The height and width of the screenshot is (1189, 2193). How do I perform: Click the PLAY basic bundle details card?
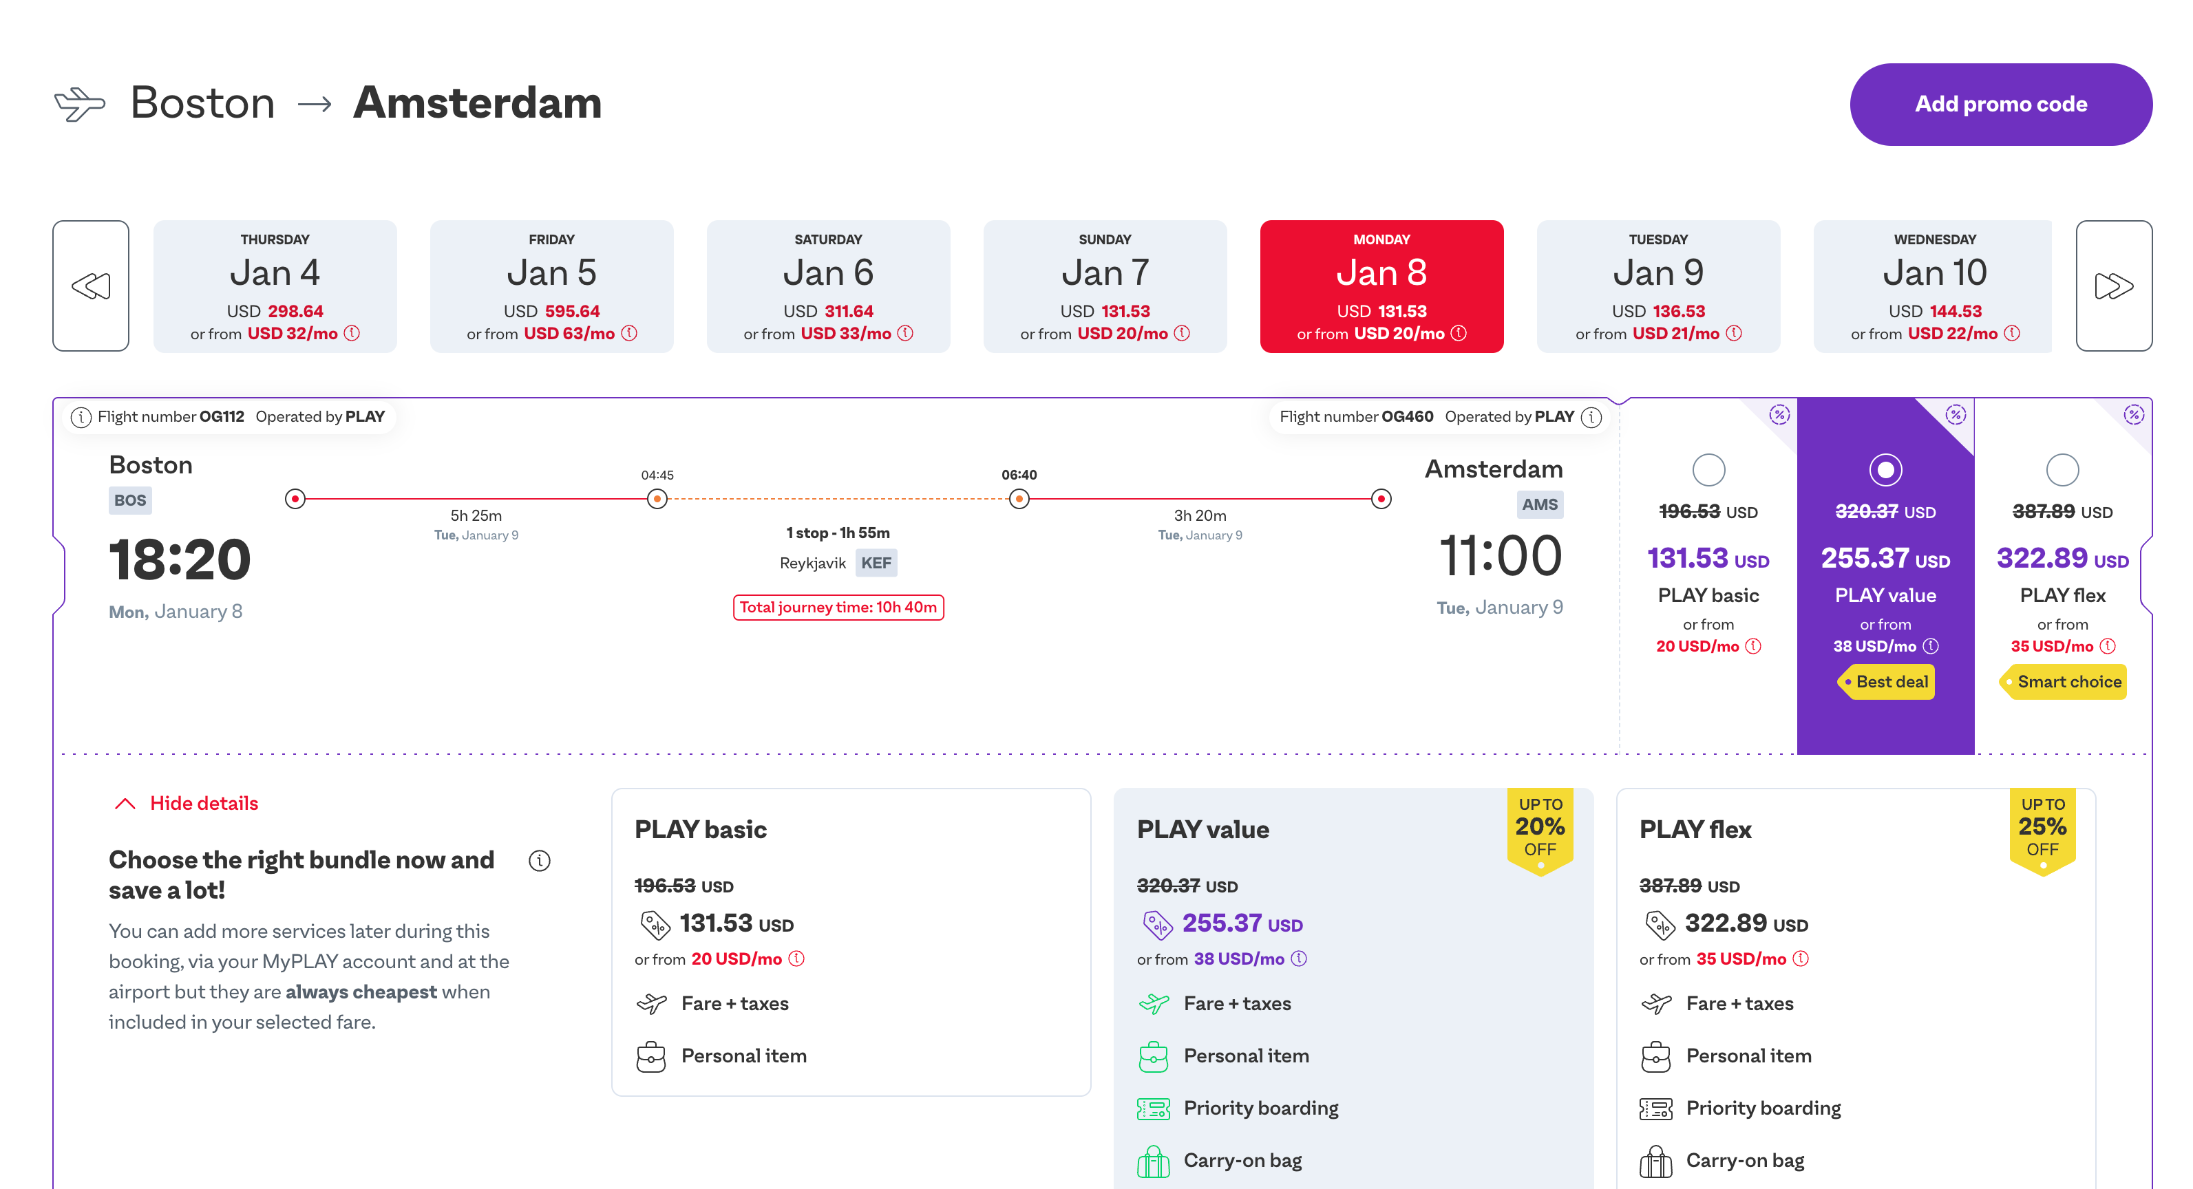click(851, 941)
